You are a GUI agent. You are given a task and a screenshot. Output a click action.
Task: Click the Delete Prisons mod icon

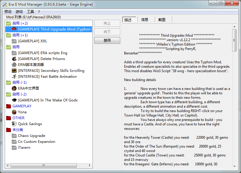pyautogui.click(x=14, y=59)
